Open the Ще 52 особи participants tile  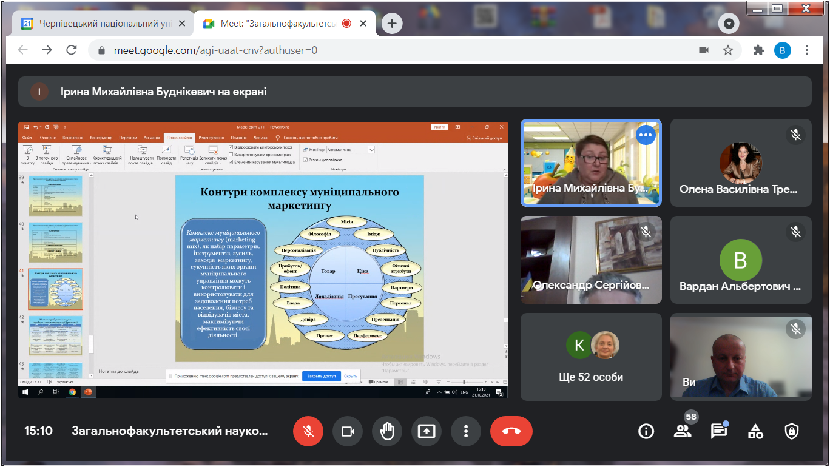pos(591,357)
